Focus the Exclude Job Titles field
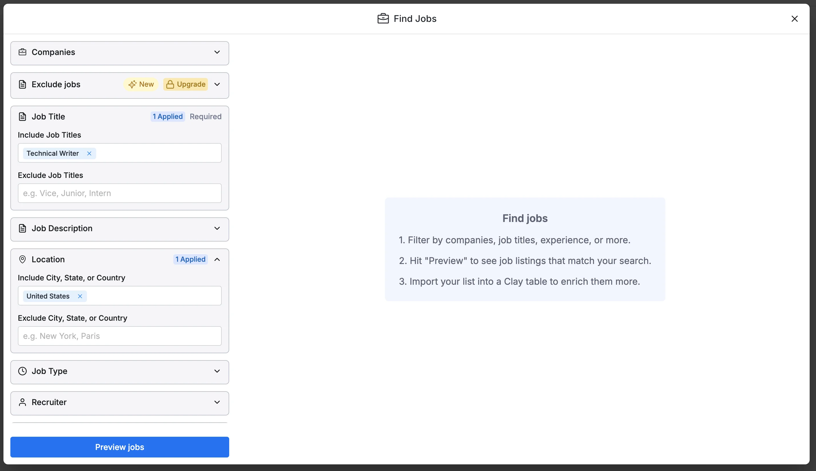This screenshot has height=471, width=816. click(x=120, y=193)
